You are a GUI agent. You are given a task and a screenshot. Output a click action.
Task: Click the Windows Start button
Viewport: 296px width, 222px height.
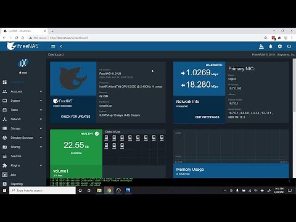(x=4, y=191)
